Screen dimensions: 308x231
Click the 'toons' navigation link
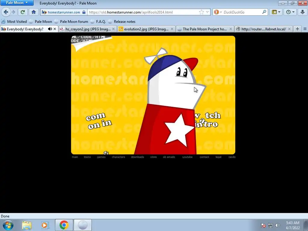pyautogui.click(x=87, y=157)
